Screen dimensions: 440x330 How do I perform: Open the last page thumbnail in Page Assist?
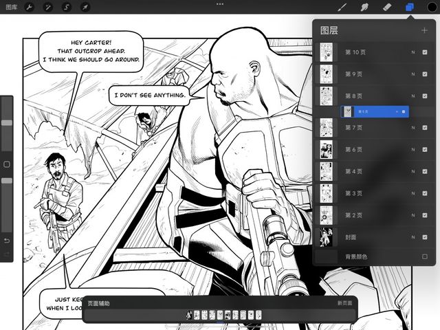coord(258,315)
